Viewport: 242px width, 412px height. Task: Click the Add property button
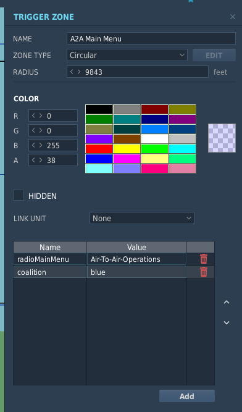[187, 396]
